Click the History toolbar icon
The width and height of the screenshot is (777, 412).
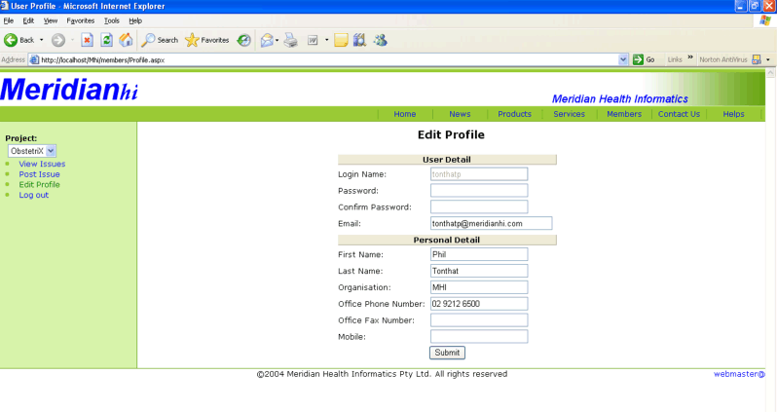pyautogui.click(x=243, y=40)
